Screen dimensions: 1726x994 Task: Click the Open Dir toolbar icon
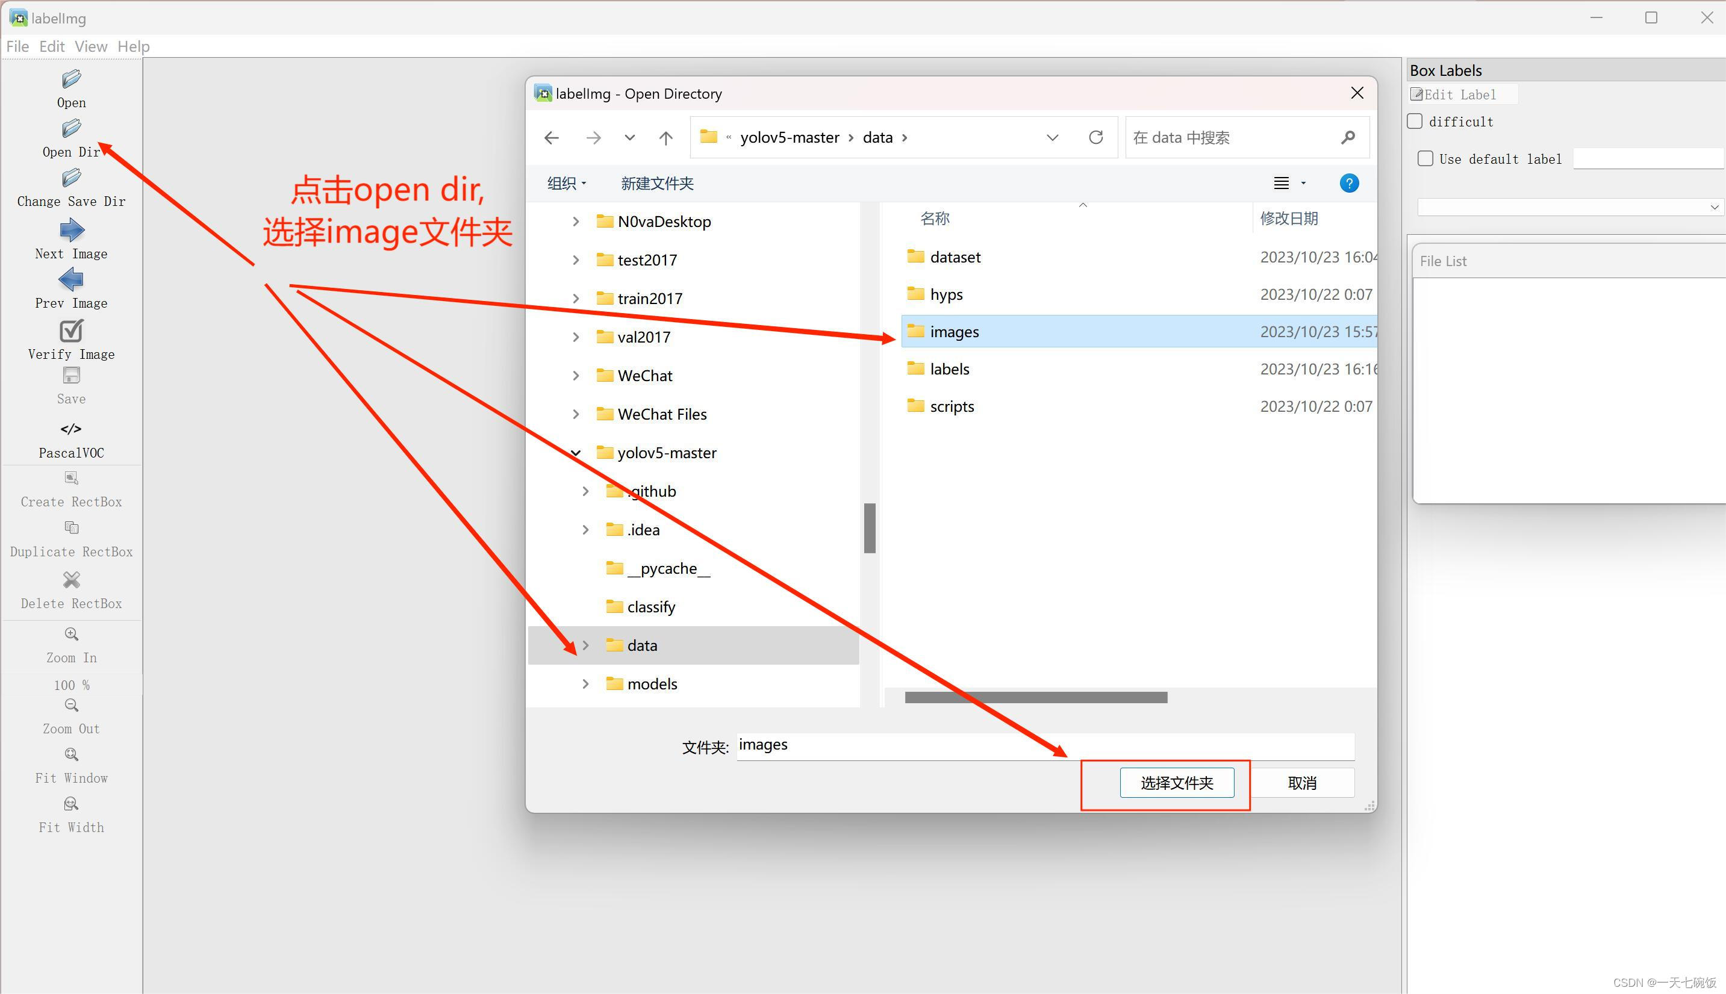[x=71, y=129]
